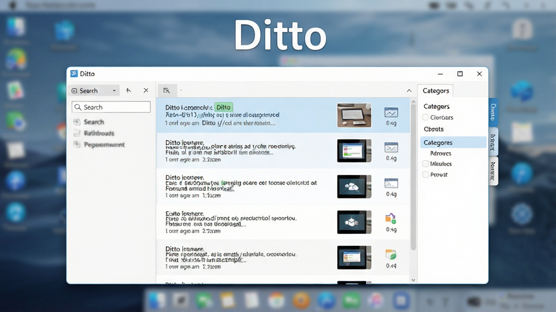Click the middle vertical side tab
This screenshot has width=556, height=312.
[493, 142]
